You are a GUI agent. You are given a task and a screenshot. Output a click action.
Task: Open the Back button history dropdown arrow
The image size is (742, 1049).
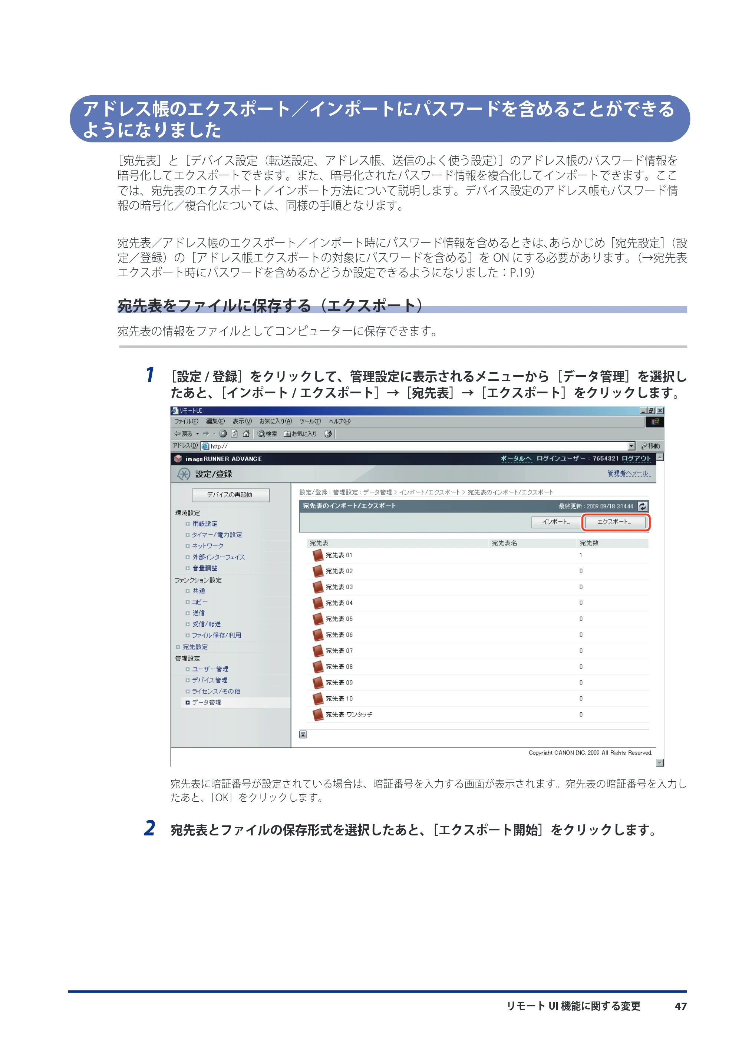click(x=197, y=433)
